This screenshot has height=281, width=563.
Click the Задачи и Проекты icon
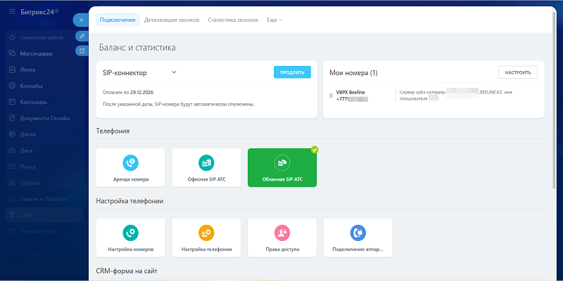12,199
